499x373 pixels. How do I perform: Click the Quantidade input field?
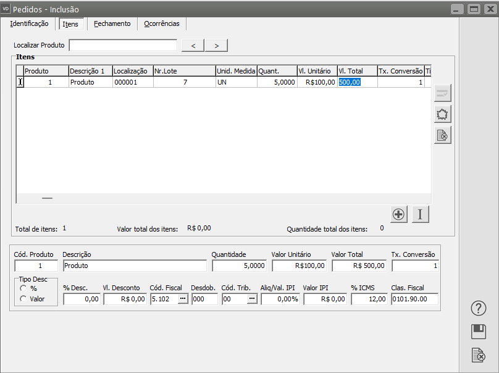pos(239,266)
